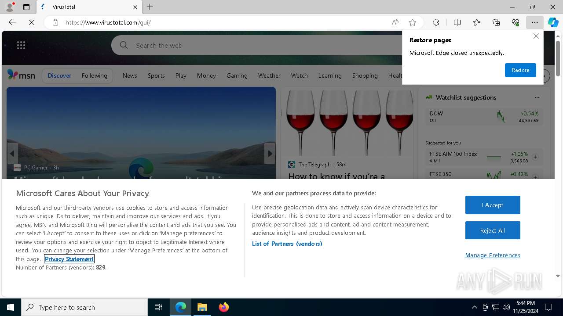Launch Firefox from taskbar
The height and width of the screenshot is (316, 563).
(224, 307)
